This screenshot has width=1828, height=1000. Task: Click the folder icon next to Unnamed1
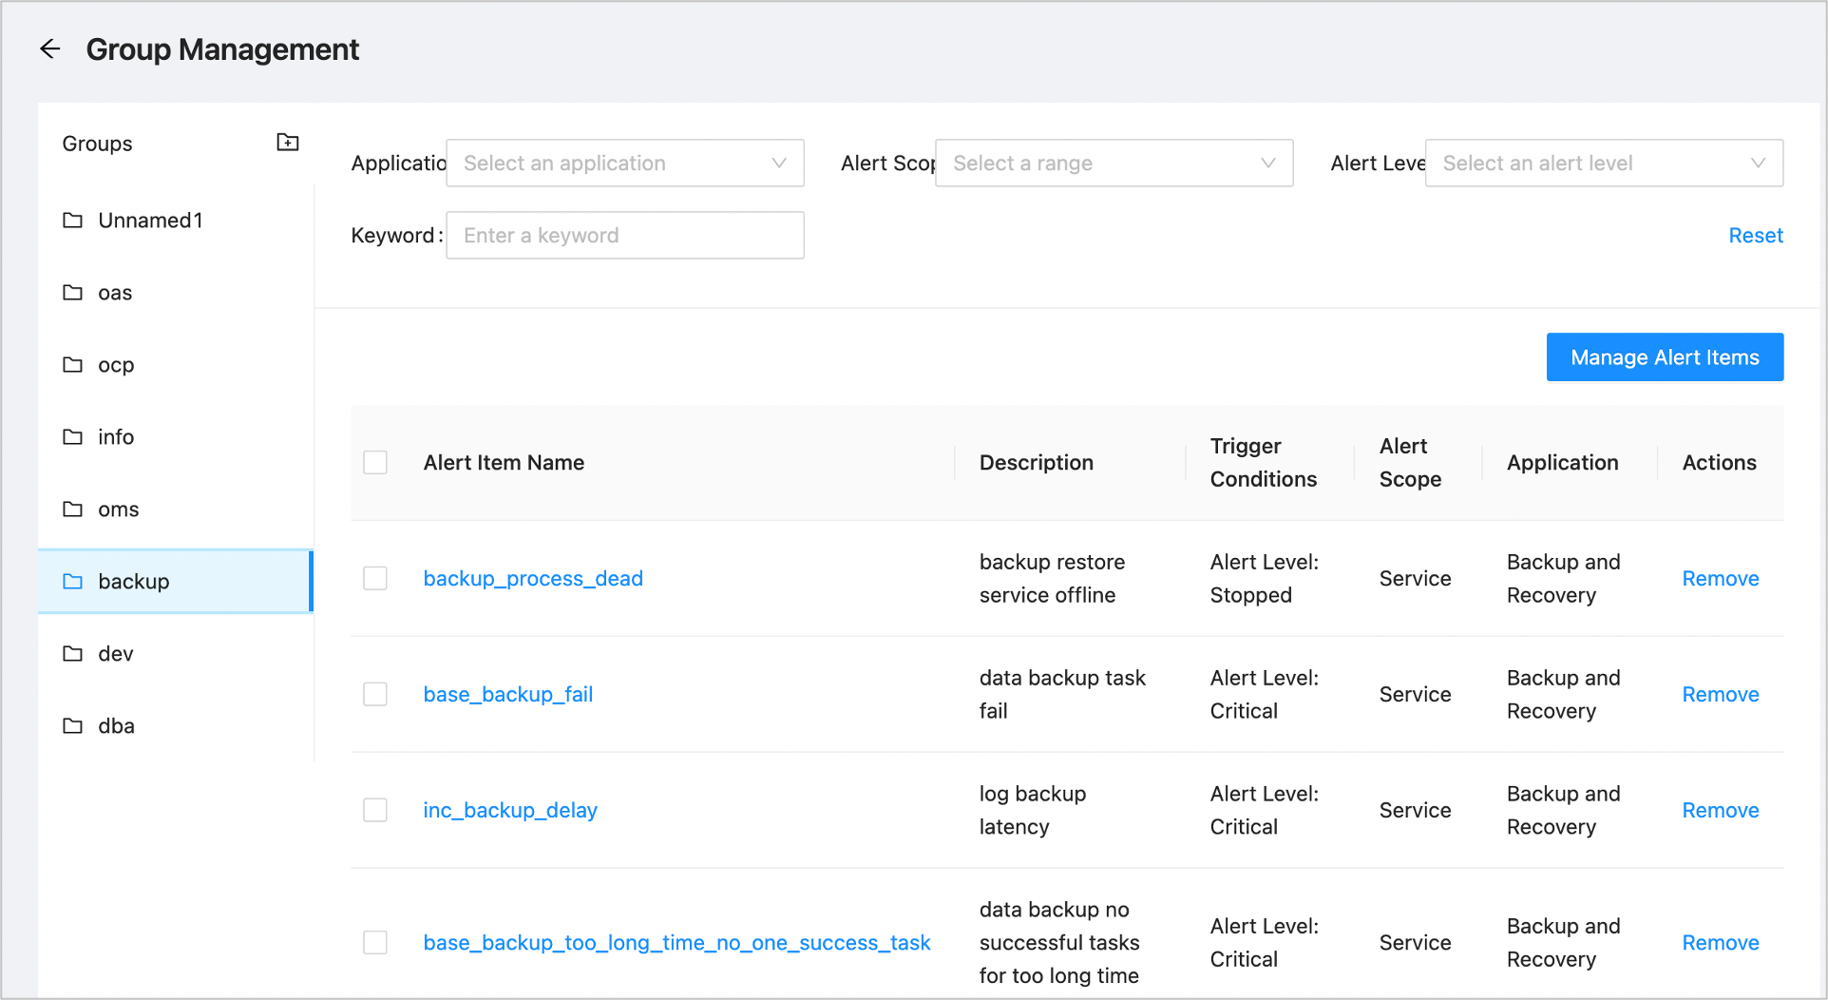click(x=73, y=221)
